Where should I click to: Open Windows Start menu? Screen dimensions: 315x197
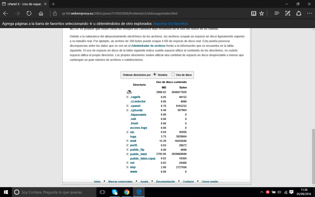coord(6,192)
